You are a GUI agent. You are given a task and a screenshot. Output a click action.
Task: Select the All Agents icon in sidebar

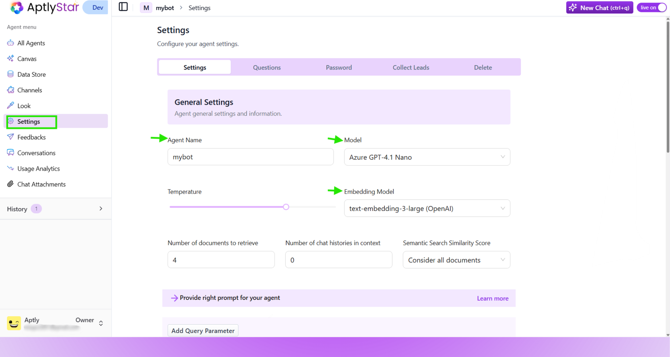tap(31, 43)
